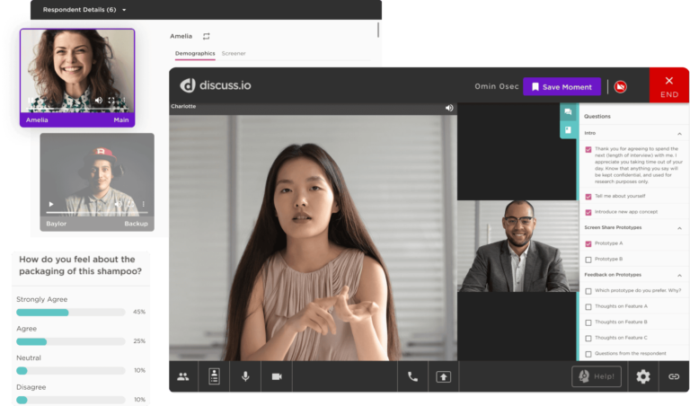Open settings with the gear icon
Screen dimensions: 690x406
(643, 376)
